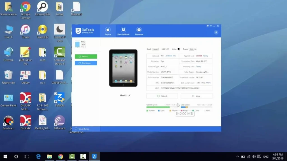The height and width of the screenshot is (161, 287).
Task: Open 3uTools from the Windows taskbar
Action: click(94, 157)
